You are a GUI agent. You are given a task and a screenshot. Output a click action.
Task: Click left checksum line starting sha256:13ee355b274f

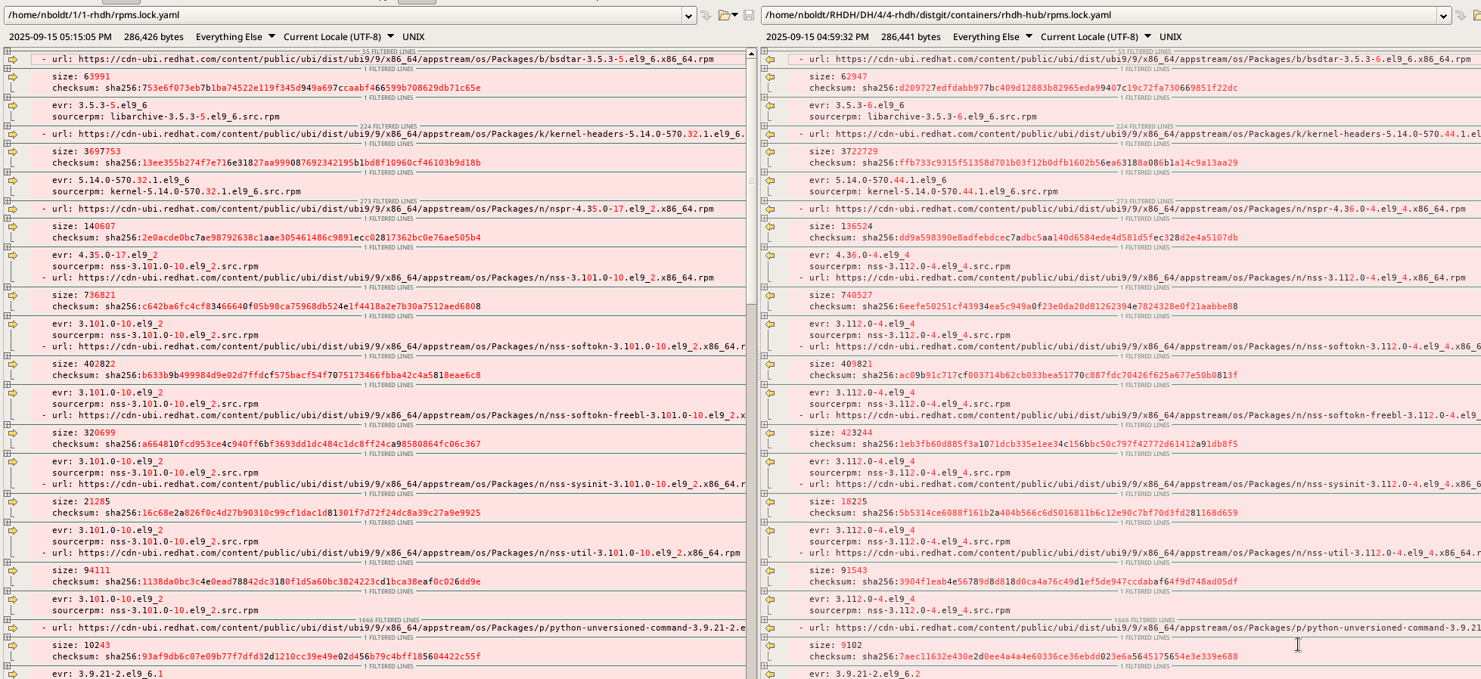(x=266, y=163)
